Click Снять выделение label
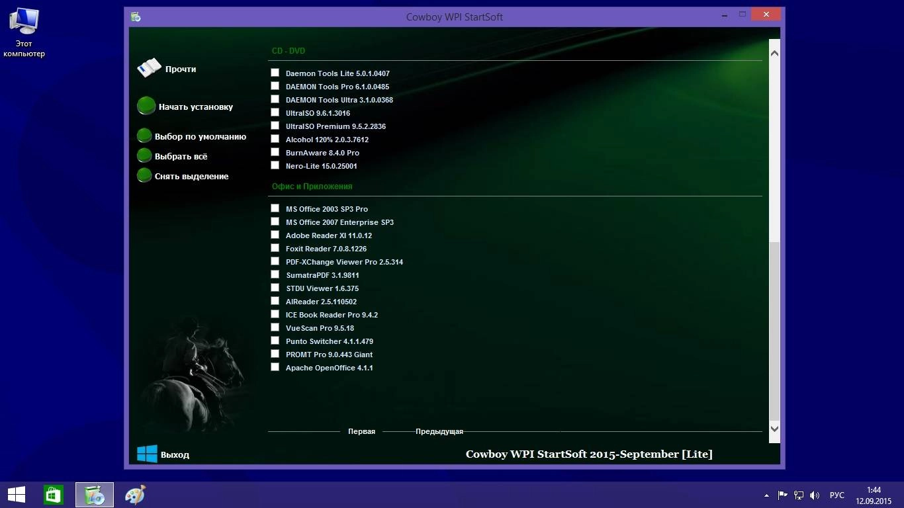Image resolution: width=904 pixels, height=508 pixels. tap(192, 176)
